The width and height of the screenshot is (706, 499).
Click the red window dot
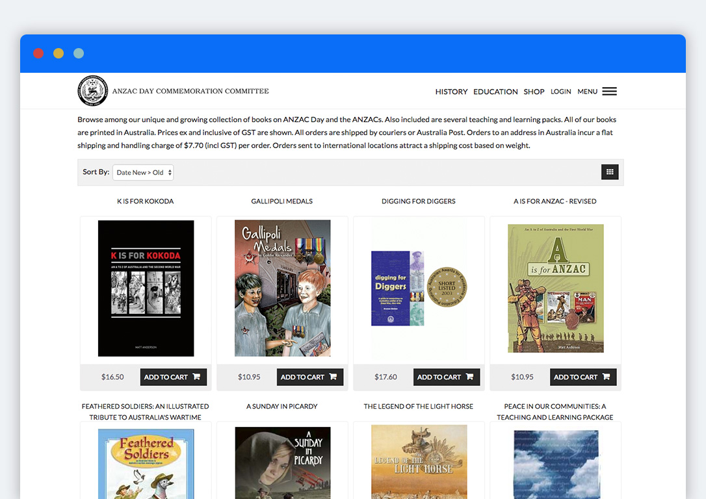click(38, 53)
